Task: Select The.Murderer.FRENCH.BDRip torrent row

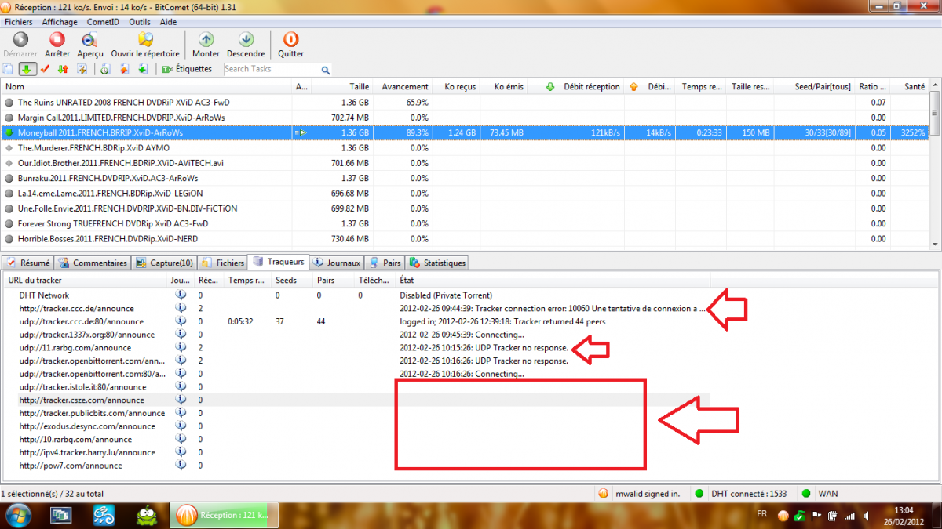Action: (466, 148)
